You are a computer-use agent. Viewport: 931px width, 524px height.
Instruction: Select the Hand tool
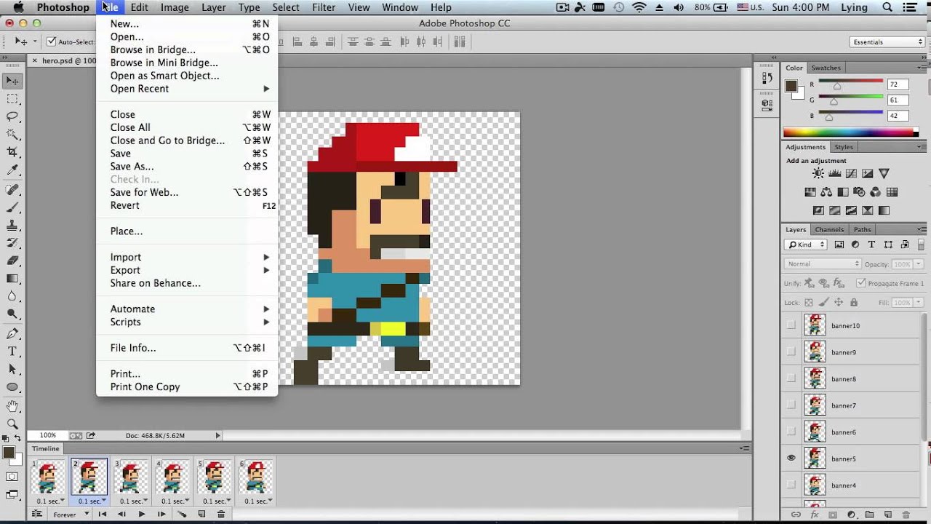[x=12, y=405]
